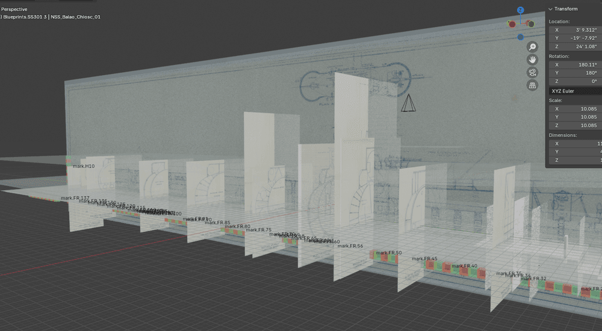
Task: Click the mark.FR.56 label
Action: tap(350, 246)
